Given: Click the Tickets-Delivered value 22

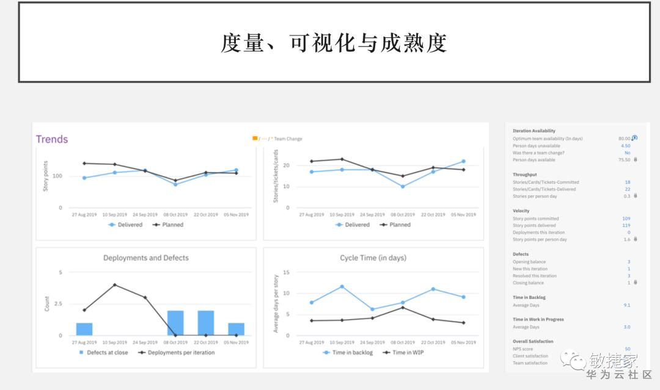Looking at the screenshot, I should [628, 189].
